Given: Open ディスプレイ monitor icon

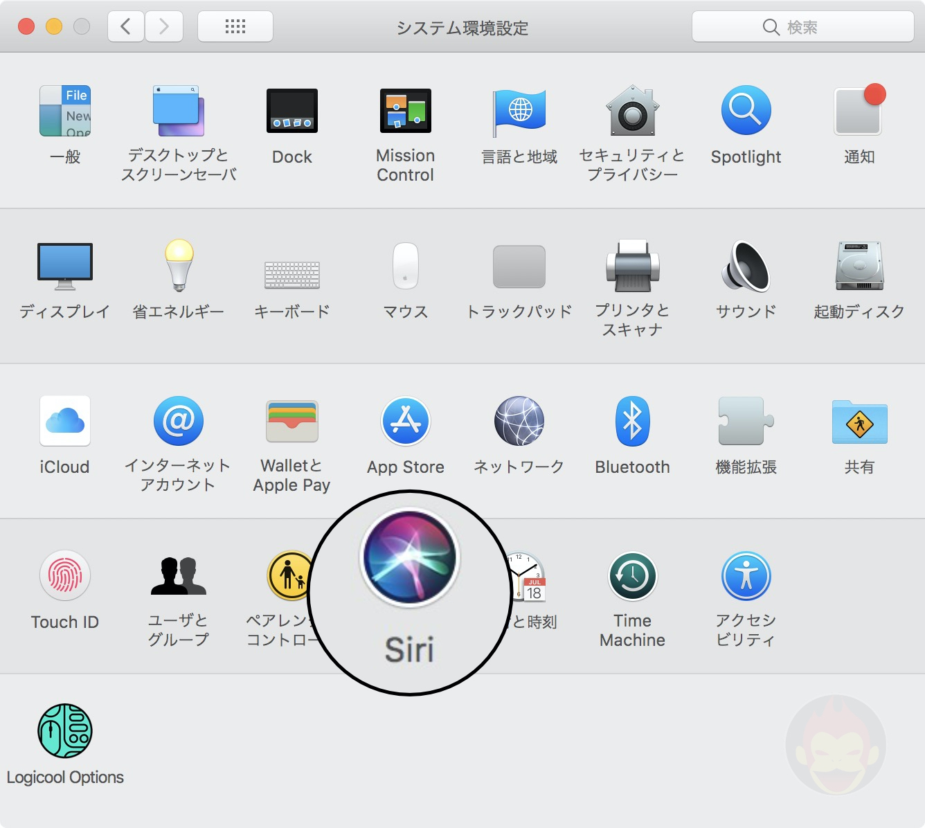Looking at the screenshot, I should point(65,267).
